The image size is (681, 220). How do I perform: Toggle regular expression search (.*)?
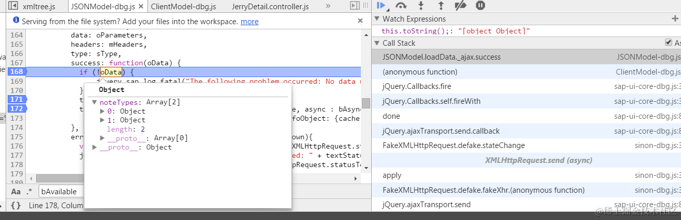(x=29, y=192)
